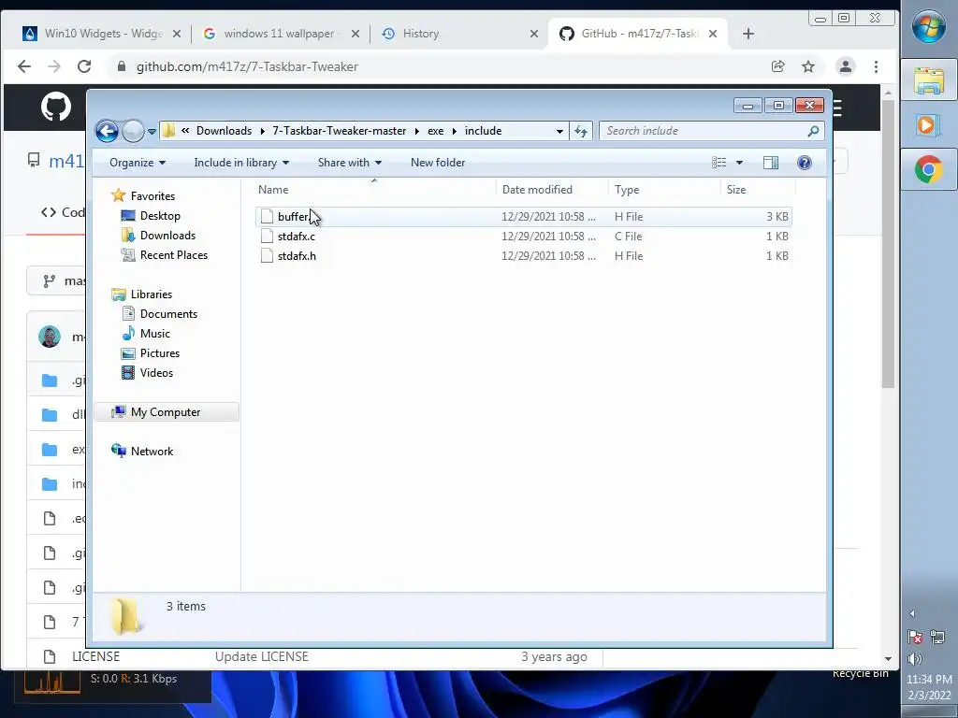Click the GitHub logo on page
958x718 pixels.
pyautogui.click(x=55, y=107)
